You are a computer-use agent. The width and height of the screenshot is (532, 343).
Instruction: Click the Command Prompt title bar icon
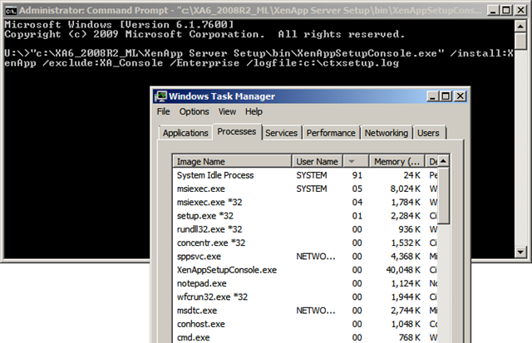pyautogui.click(x=11, y=11)
